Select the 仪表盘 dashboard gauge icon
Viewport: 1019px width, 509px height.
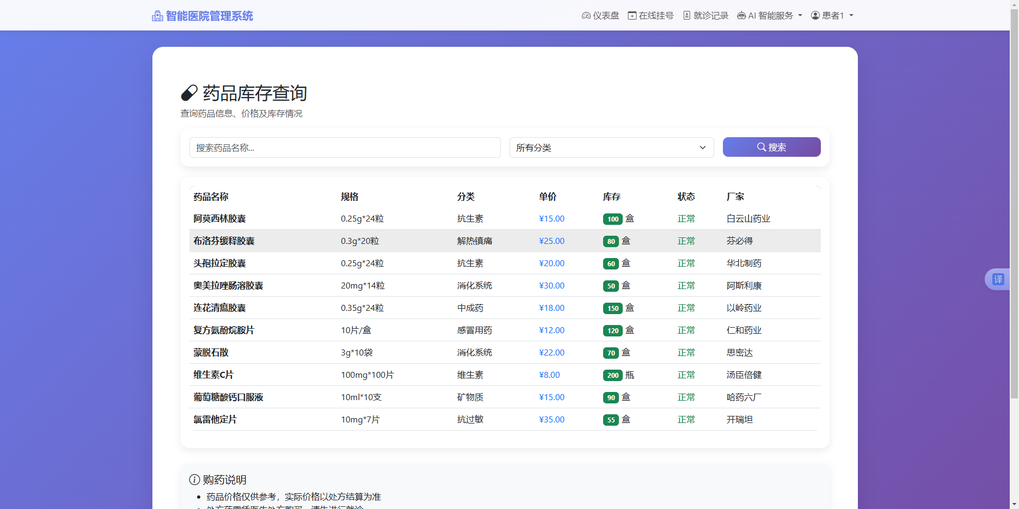(585, 15)
